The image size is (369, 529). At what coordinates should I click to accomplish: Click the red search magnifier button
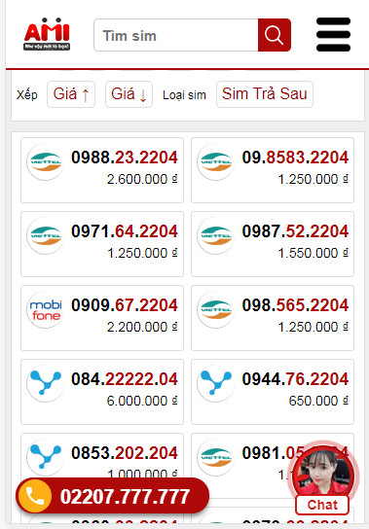click(x=275, y=35)
